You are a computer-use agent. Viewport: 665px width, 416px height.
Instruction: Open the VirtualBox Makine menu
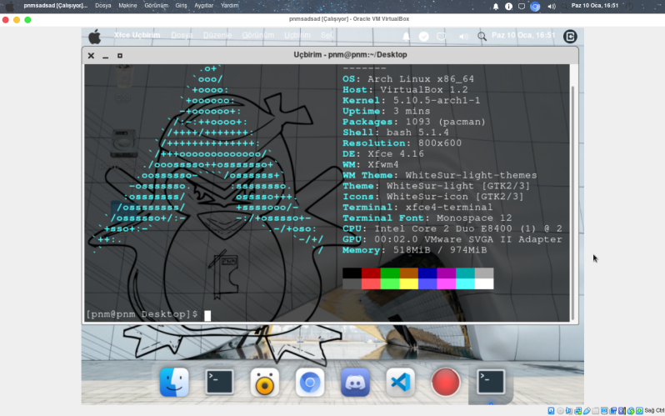tap(127, 6)
